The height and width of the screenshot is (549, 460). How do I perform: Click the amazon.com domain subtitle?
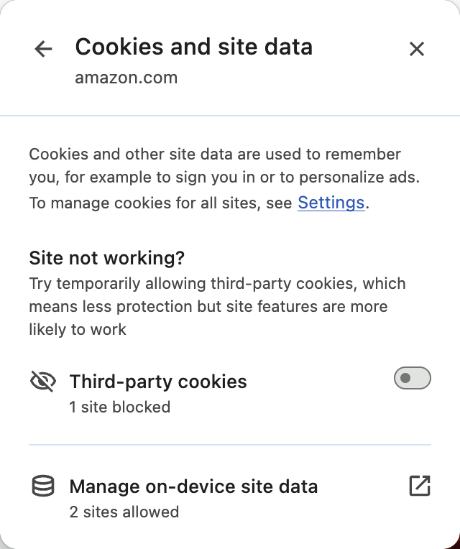pyautogui.click(x=126, y=78)
